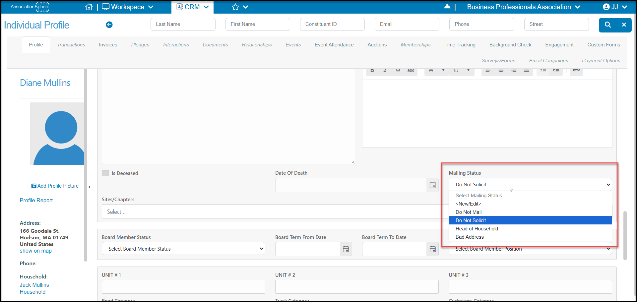Go to the home page icon
Viewport: 637px width, 302px height.
coord(89,7)
